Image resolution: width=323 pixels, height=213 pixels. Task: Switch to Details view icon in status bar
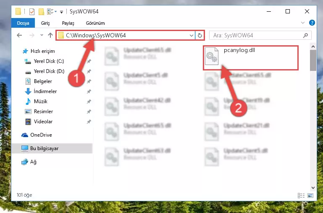[301, 195]
